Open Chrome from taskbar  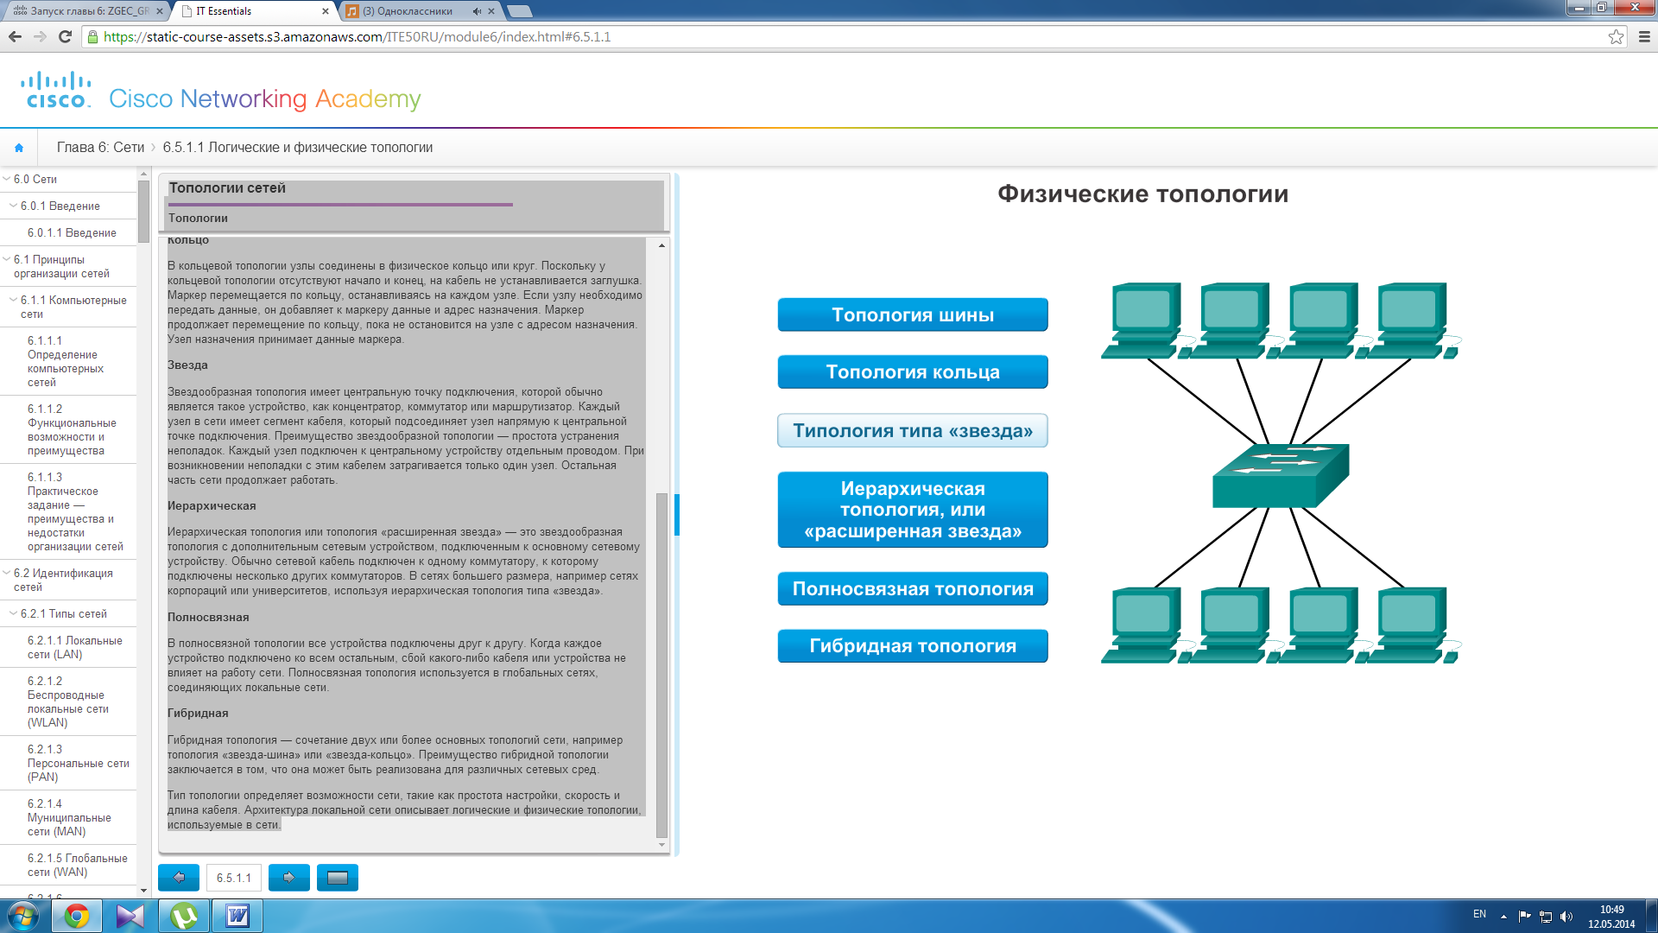pyautogui.click(x=77, y=916)
